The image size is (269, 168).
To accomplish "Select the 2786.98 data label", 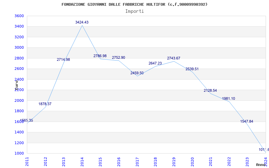I will tap(100, 56).
